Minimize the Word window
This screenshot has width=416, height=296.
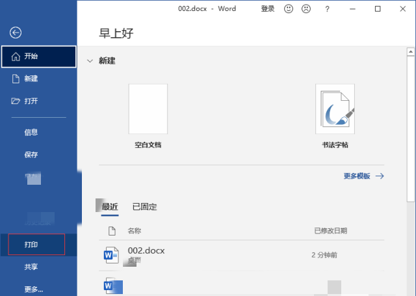pos(352,8)
